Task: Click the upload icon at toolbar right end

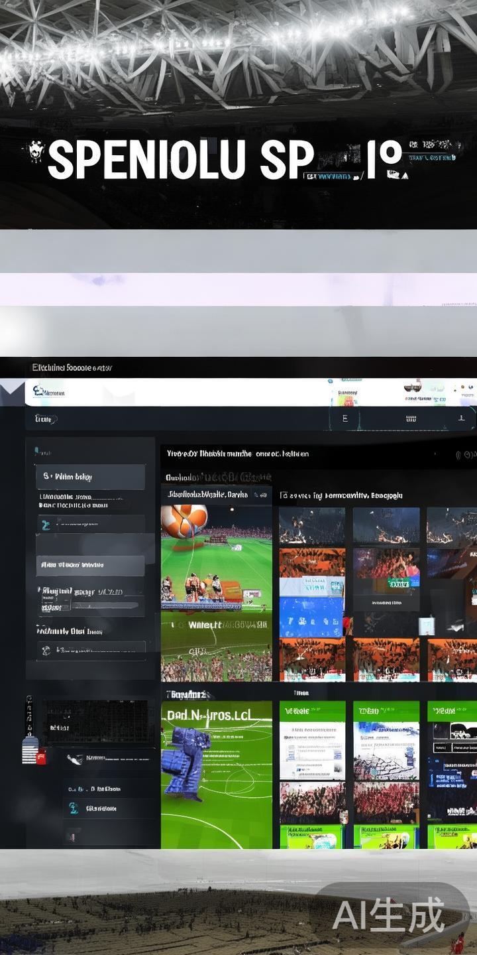Action: click(462, 418)
